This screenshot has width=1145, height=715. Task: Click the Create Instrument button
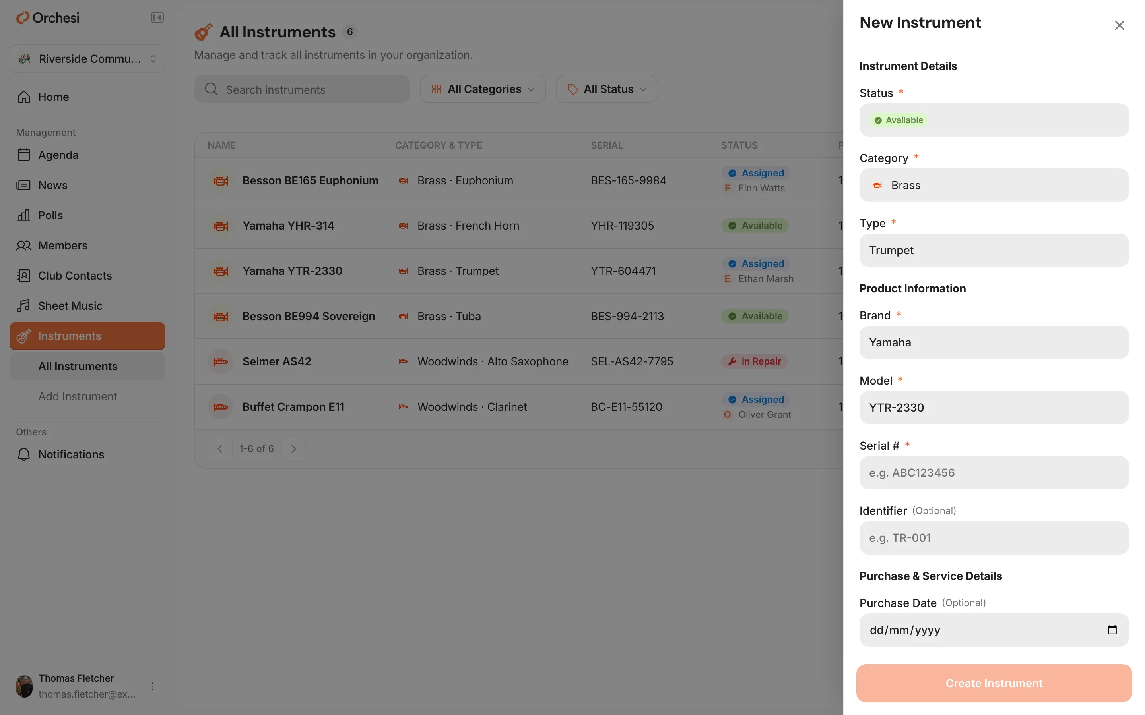994,683
